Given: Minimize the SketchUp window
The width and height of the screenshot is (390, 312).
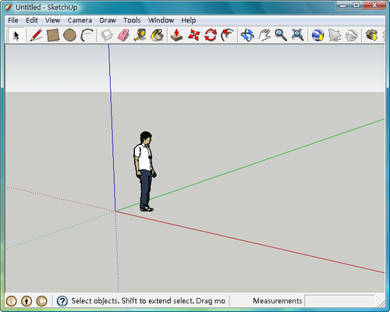Looking at the screenshot, I should pos(343,5).
